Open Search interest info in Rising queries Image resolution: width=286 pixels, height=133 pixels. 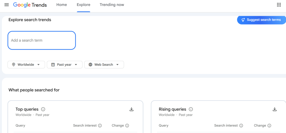click(x=241, y=126)
